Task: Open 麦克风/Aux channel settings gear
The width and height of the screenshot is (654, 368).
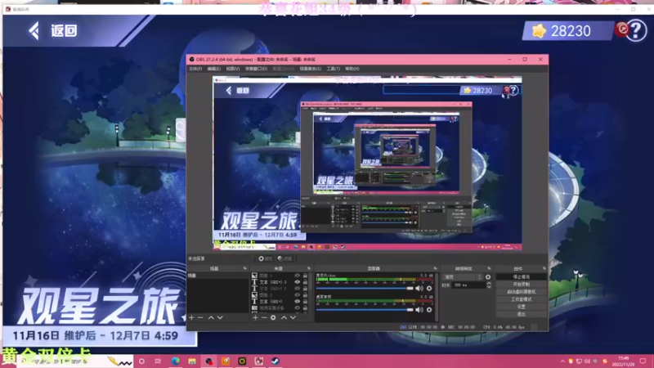Action: 428,289
